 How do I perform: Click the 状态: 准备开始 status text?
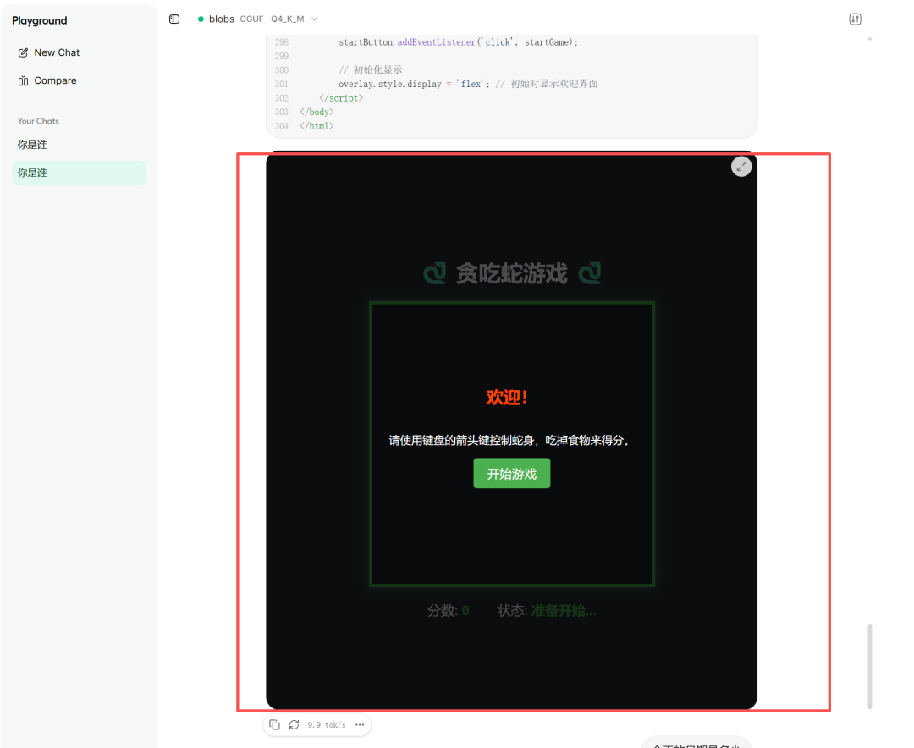[546, 610]
